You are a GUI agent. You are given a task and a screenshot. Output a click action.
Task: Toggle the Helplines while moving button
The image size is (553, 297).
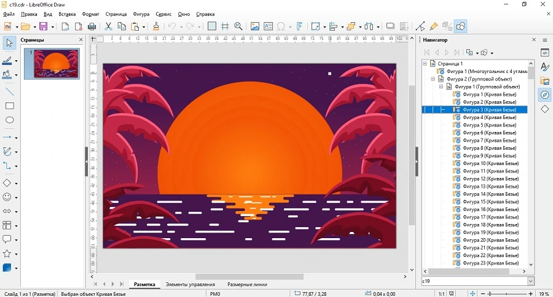tap(225, 26)
